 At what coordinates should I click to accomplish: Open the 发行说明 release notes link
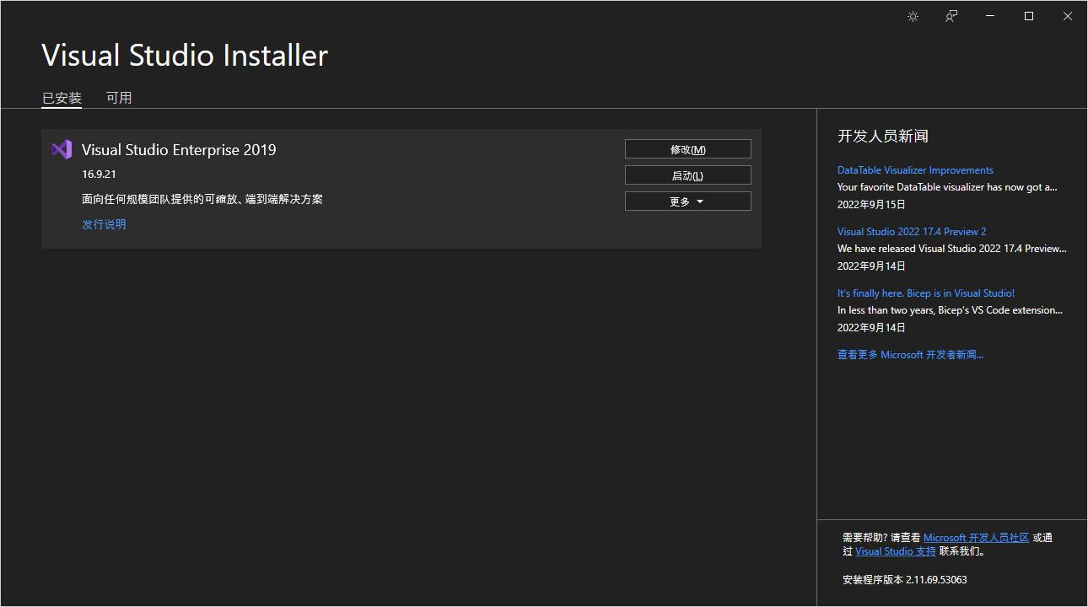tap(104, 224)
